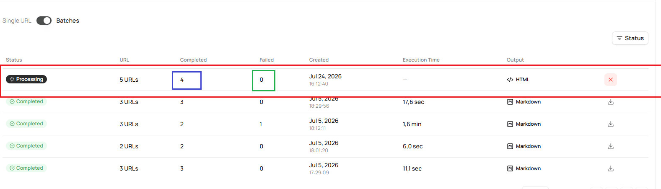Click the 17:29:09 timestamp

[x=319, y=173]
